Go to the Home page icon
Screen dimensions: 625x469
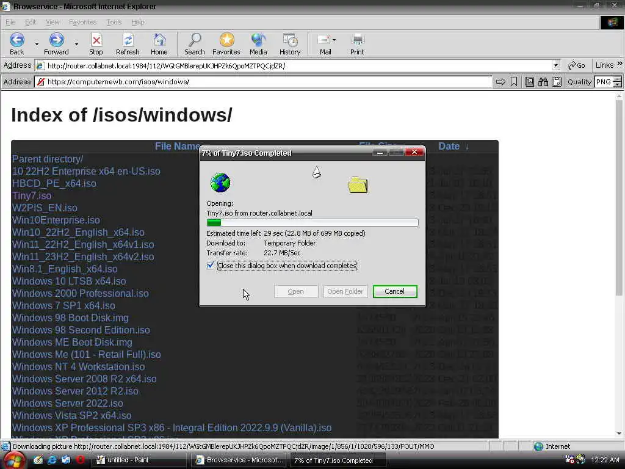(x=159, y=40)
